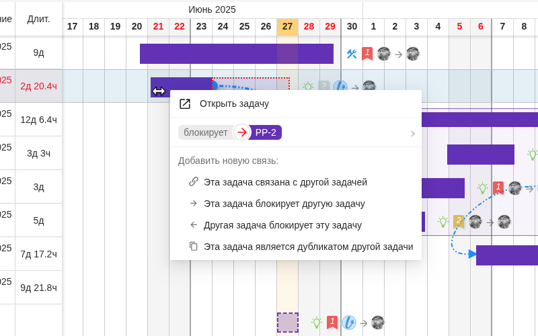Click the 9д 21.8ч duration cell
The width and height of the screenshot is (538, 336).
pyautogui.click(x=38, y=288)
